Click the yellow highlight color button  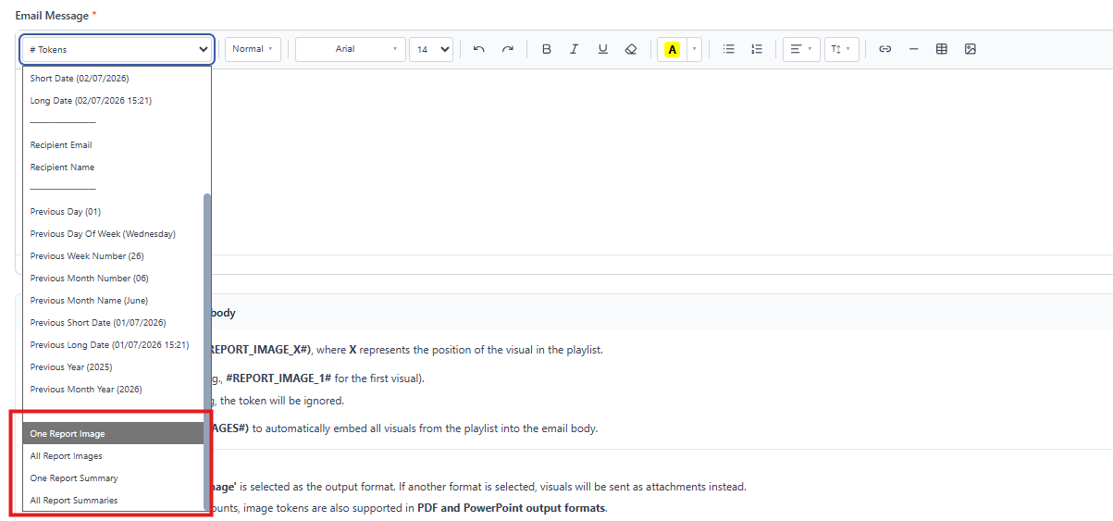673,49
